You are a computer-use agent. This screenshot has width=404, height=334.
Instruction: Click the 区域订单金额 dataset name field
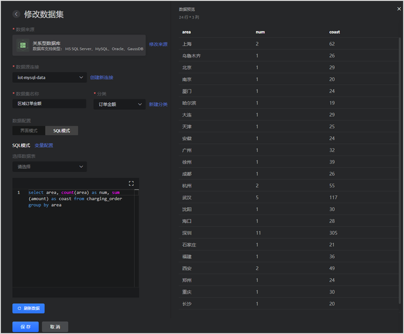coord(49,104)
